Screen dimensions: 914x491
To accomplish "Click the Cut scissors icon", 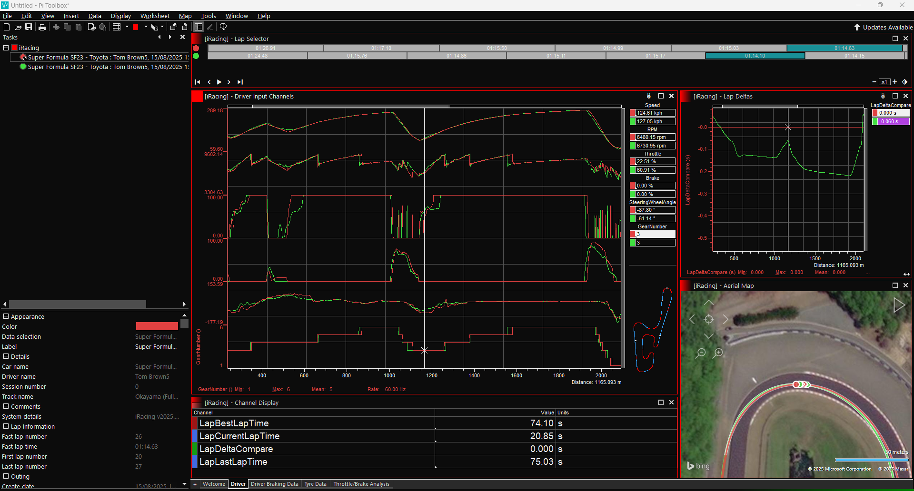I will coord(56,27).
